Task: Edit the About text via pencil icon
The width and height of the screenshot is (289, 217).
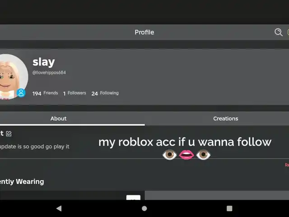Action: coord(9,134)
